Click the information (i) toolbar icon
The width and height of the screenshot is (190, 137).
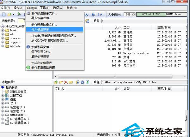coord(87,15)
